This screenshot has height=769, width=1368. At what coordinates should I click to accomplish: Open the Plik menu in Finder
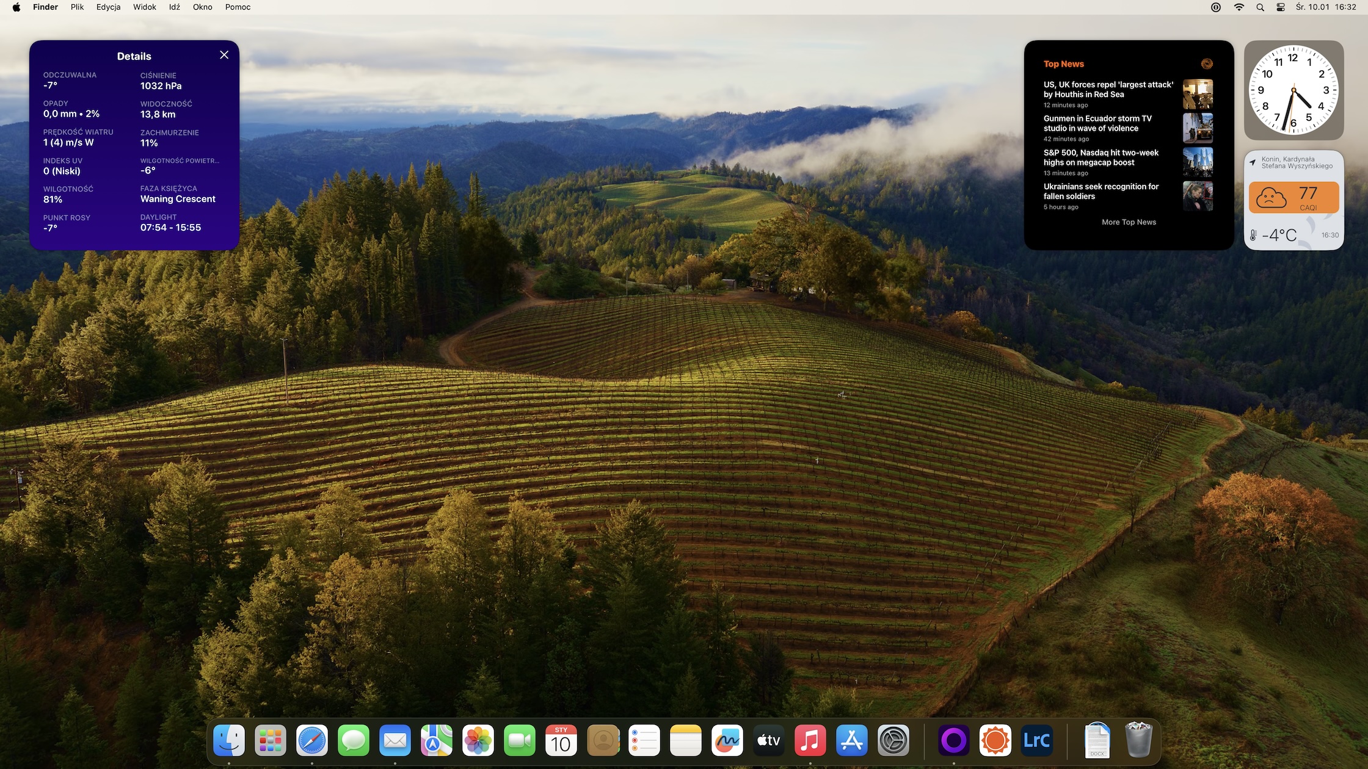(77, 7)
